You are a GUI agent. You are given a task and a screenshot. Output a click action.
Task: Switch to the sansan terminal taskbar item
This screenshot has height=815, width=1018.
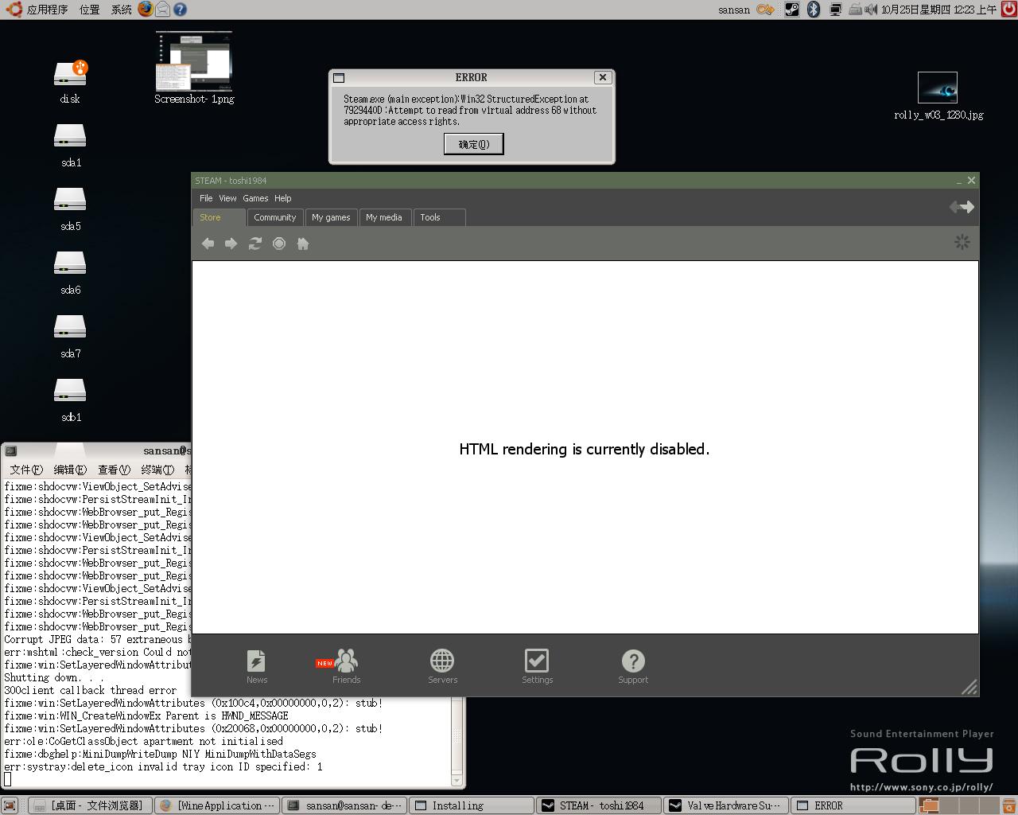pyautogui.click(x=345, y=805)
